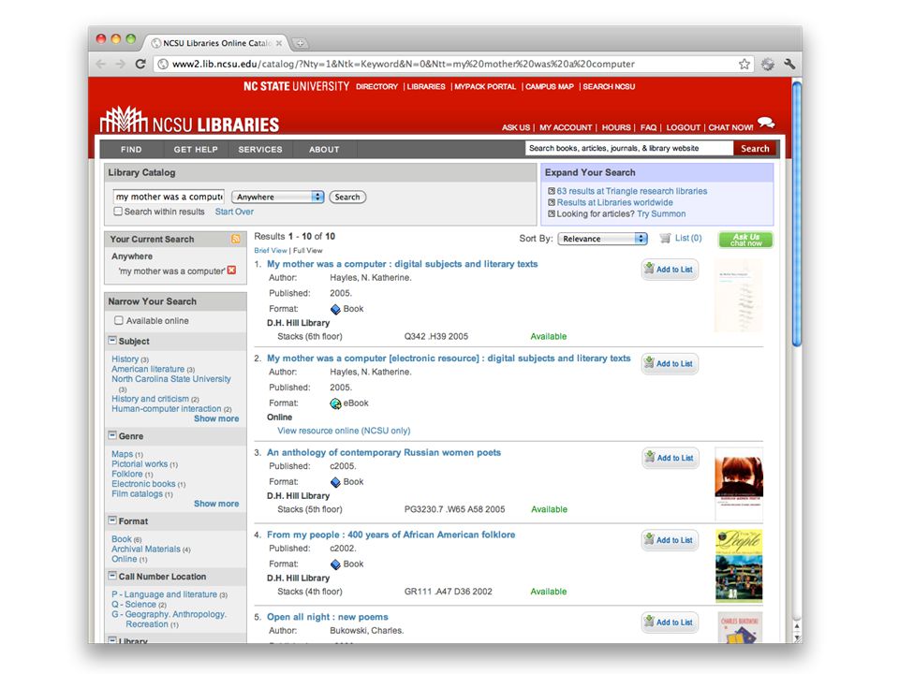
Task: Switch to Full View of results
Action: (x=308, y=251)
